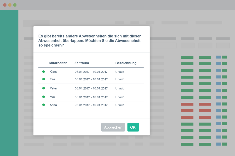Image resolution: width=235 pixels, height=156 pixels.
Task: Confirm with the OK button
Action: click(x=133, y=127)
